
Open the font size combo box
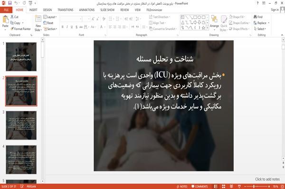86,19
